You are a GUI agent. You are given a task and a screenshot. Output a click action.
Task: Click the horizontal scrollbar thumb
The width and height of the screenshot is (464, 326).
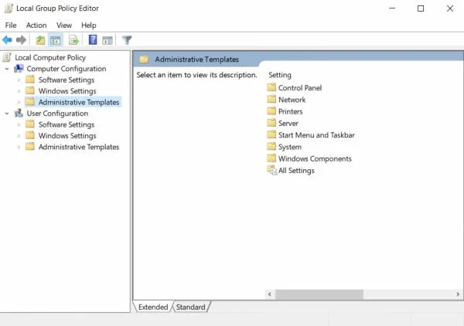(x=319, y=294)
